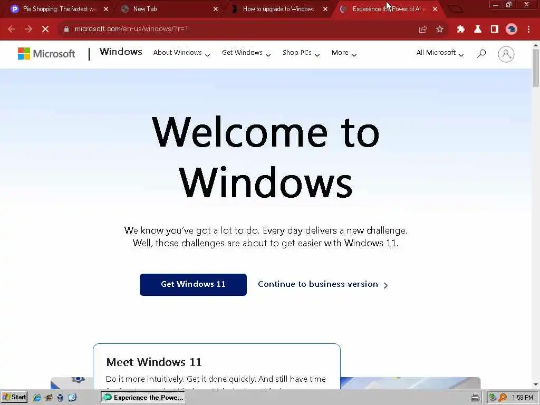Screen dimensions: 540x405
Task: Expand the Get Windows menu
Action: click(246, 53)
